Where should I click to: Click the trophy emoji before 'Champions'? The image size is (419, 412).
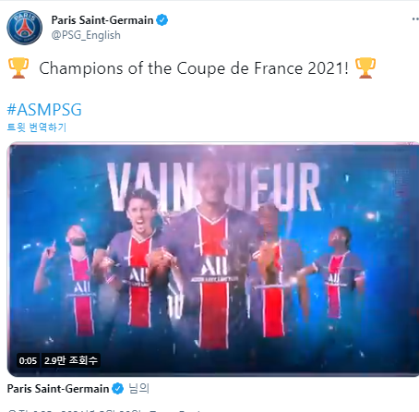pos(18,68)
